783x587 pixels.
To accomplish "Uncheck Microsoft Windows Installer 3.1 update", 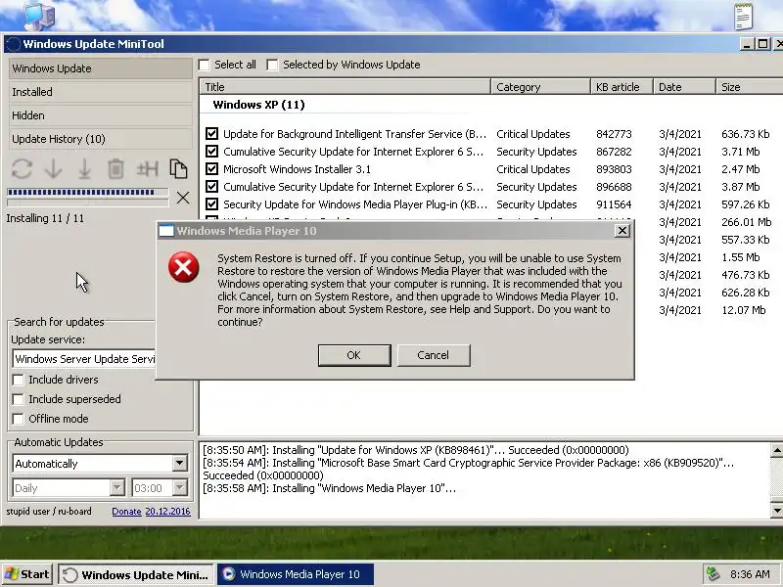I will [211, 168].
